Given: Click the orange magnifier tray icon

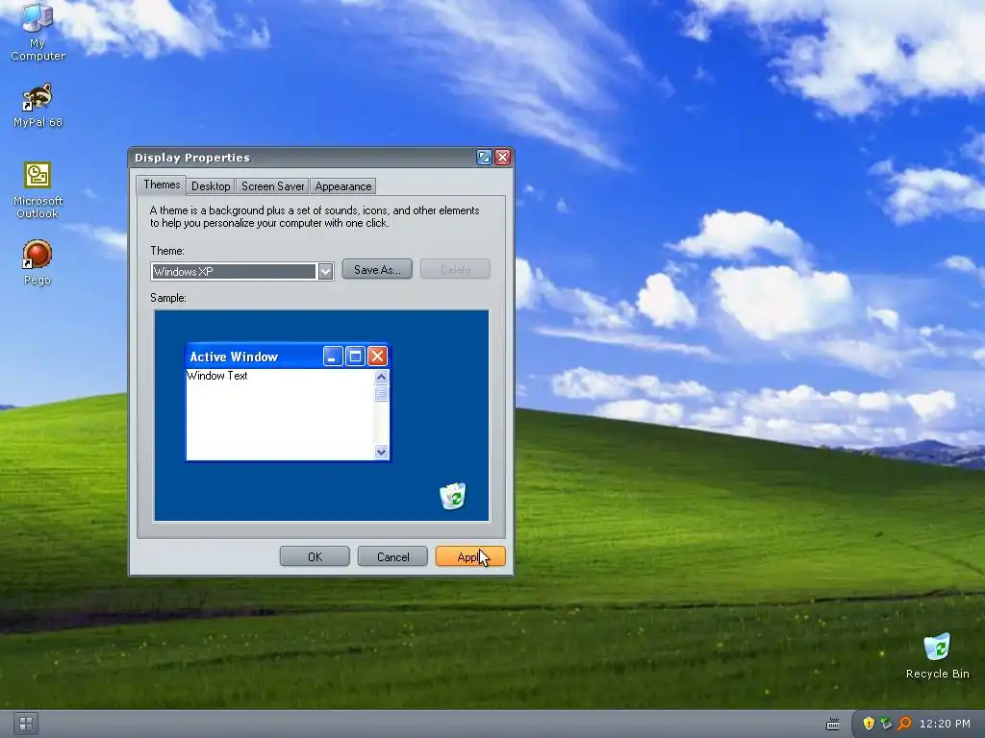Looking at the screenshot, I should point(904,724).
